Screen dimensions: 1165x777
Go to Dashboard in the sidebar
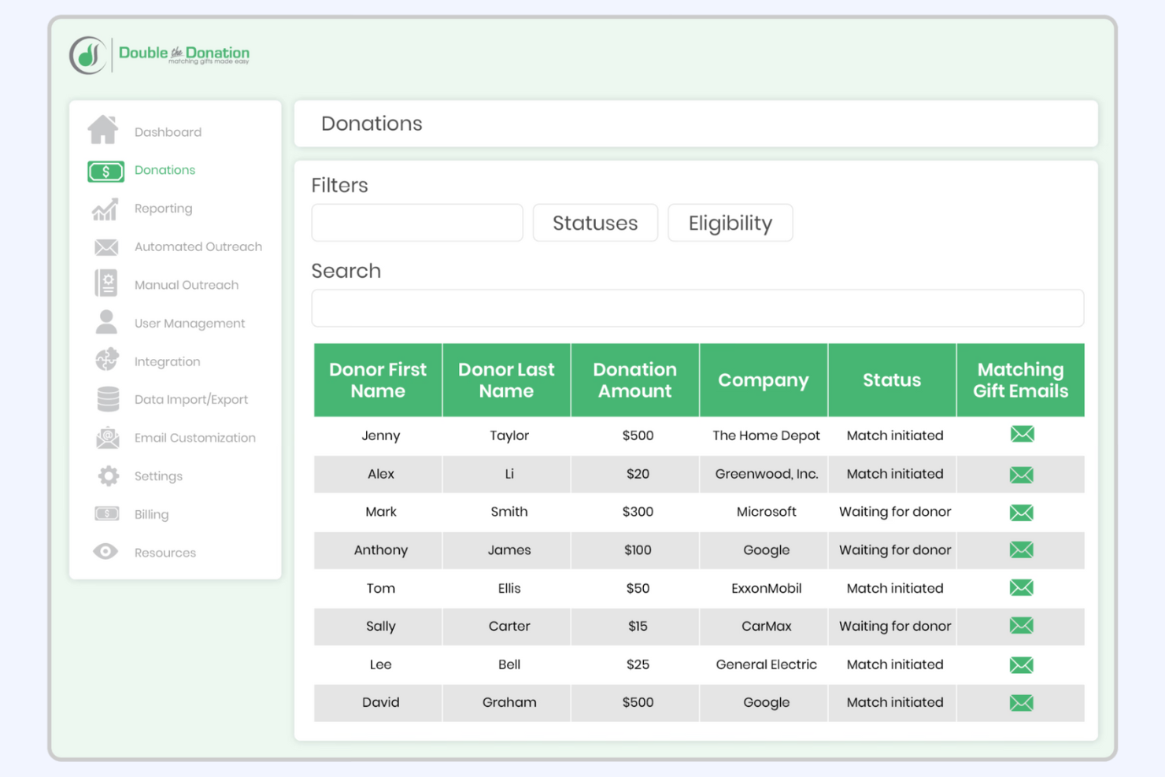click(x=168, y=132)
